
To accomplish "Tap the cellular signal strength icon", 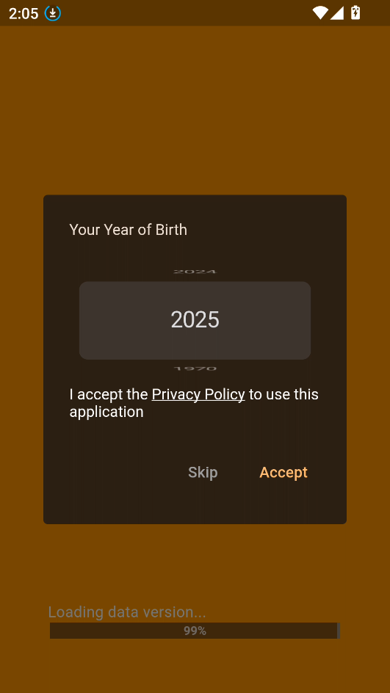I will tap(337, 12).
